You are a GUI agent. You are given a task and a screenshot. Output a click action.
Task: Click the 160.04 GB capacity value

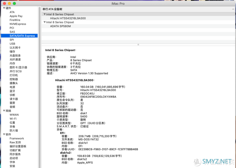click(x=103, y=87)
